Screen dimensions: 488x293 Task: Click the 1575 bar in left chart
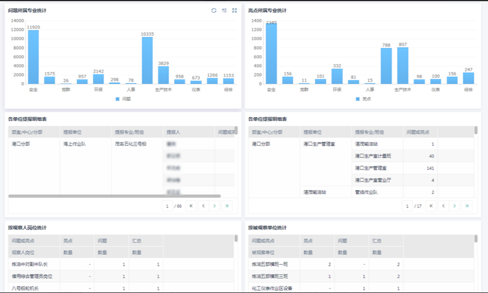[49, 80]
